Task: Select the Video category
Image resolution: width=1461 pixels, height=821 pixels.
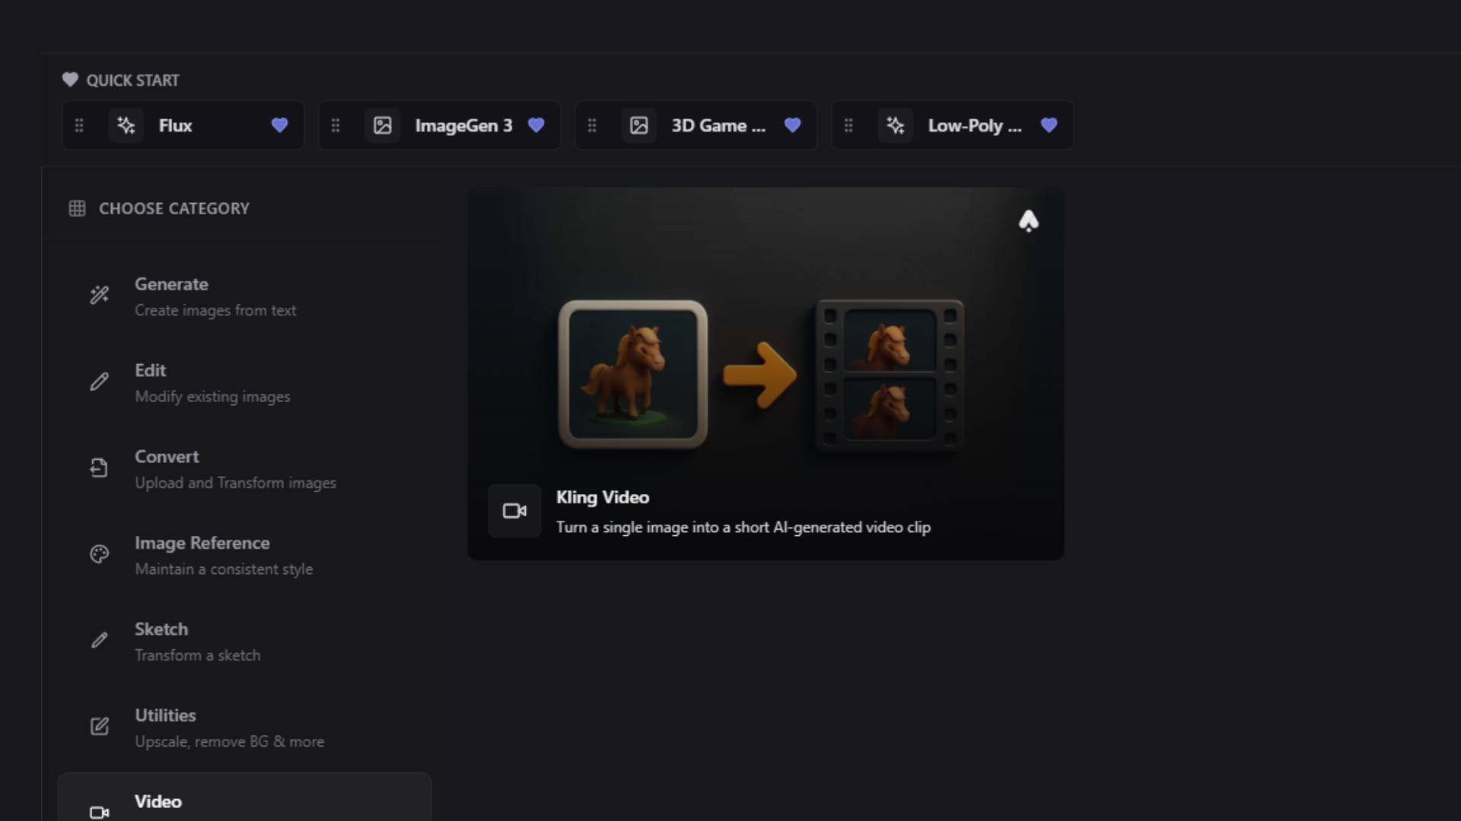Action: tap(244, 797)
